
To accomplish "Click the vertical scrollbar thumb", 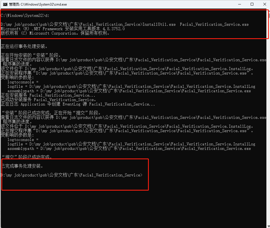I will [269, 16].
